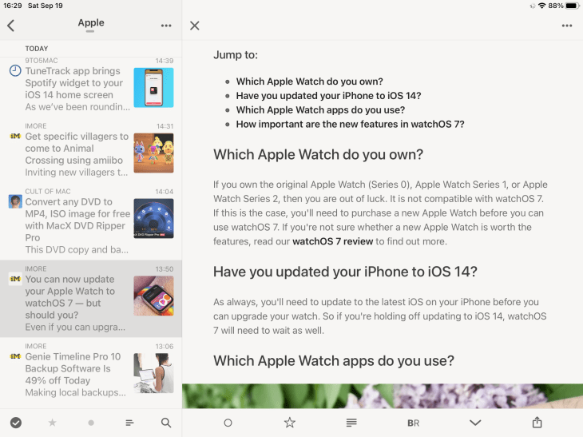Star the current article
Viewport: 583px width, 437px height.
click(290, 423)
